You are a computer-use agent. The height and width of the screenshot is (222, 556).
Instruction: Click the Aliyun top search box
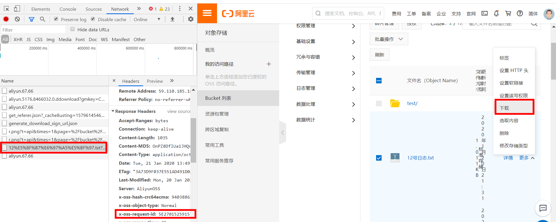pyautogui.click(x=348, y=13)
